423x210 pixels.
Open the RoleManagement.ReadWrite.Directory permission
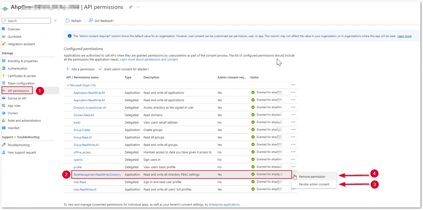click(97, 175)
